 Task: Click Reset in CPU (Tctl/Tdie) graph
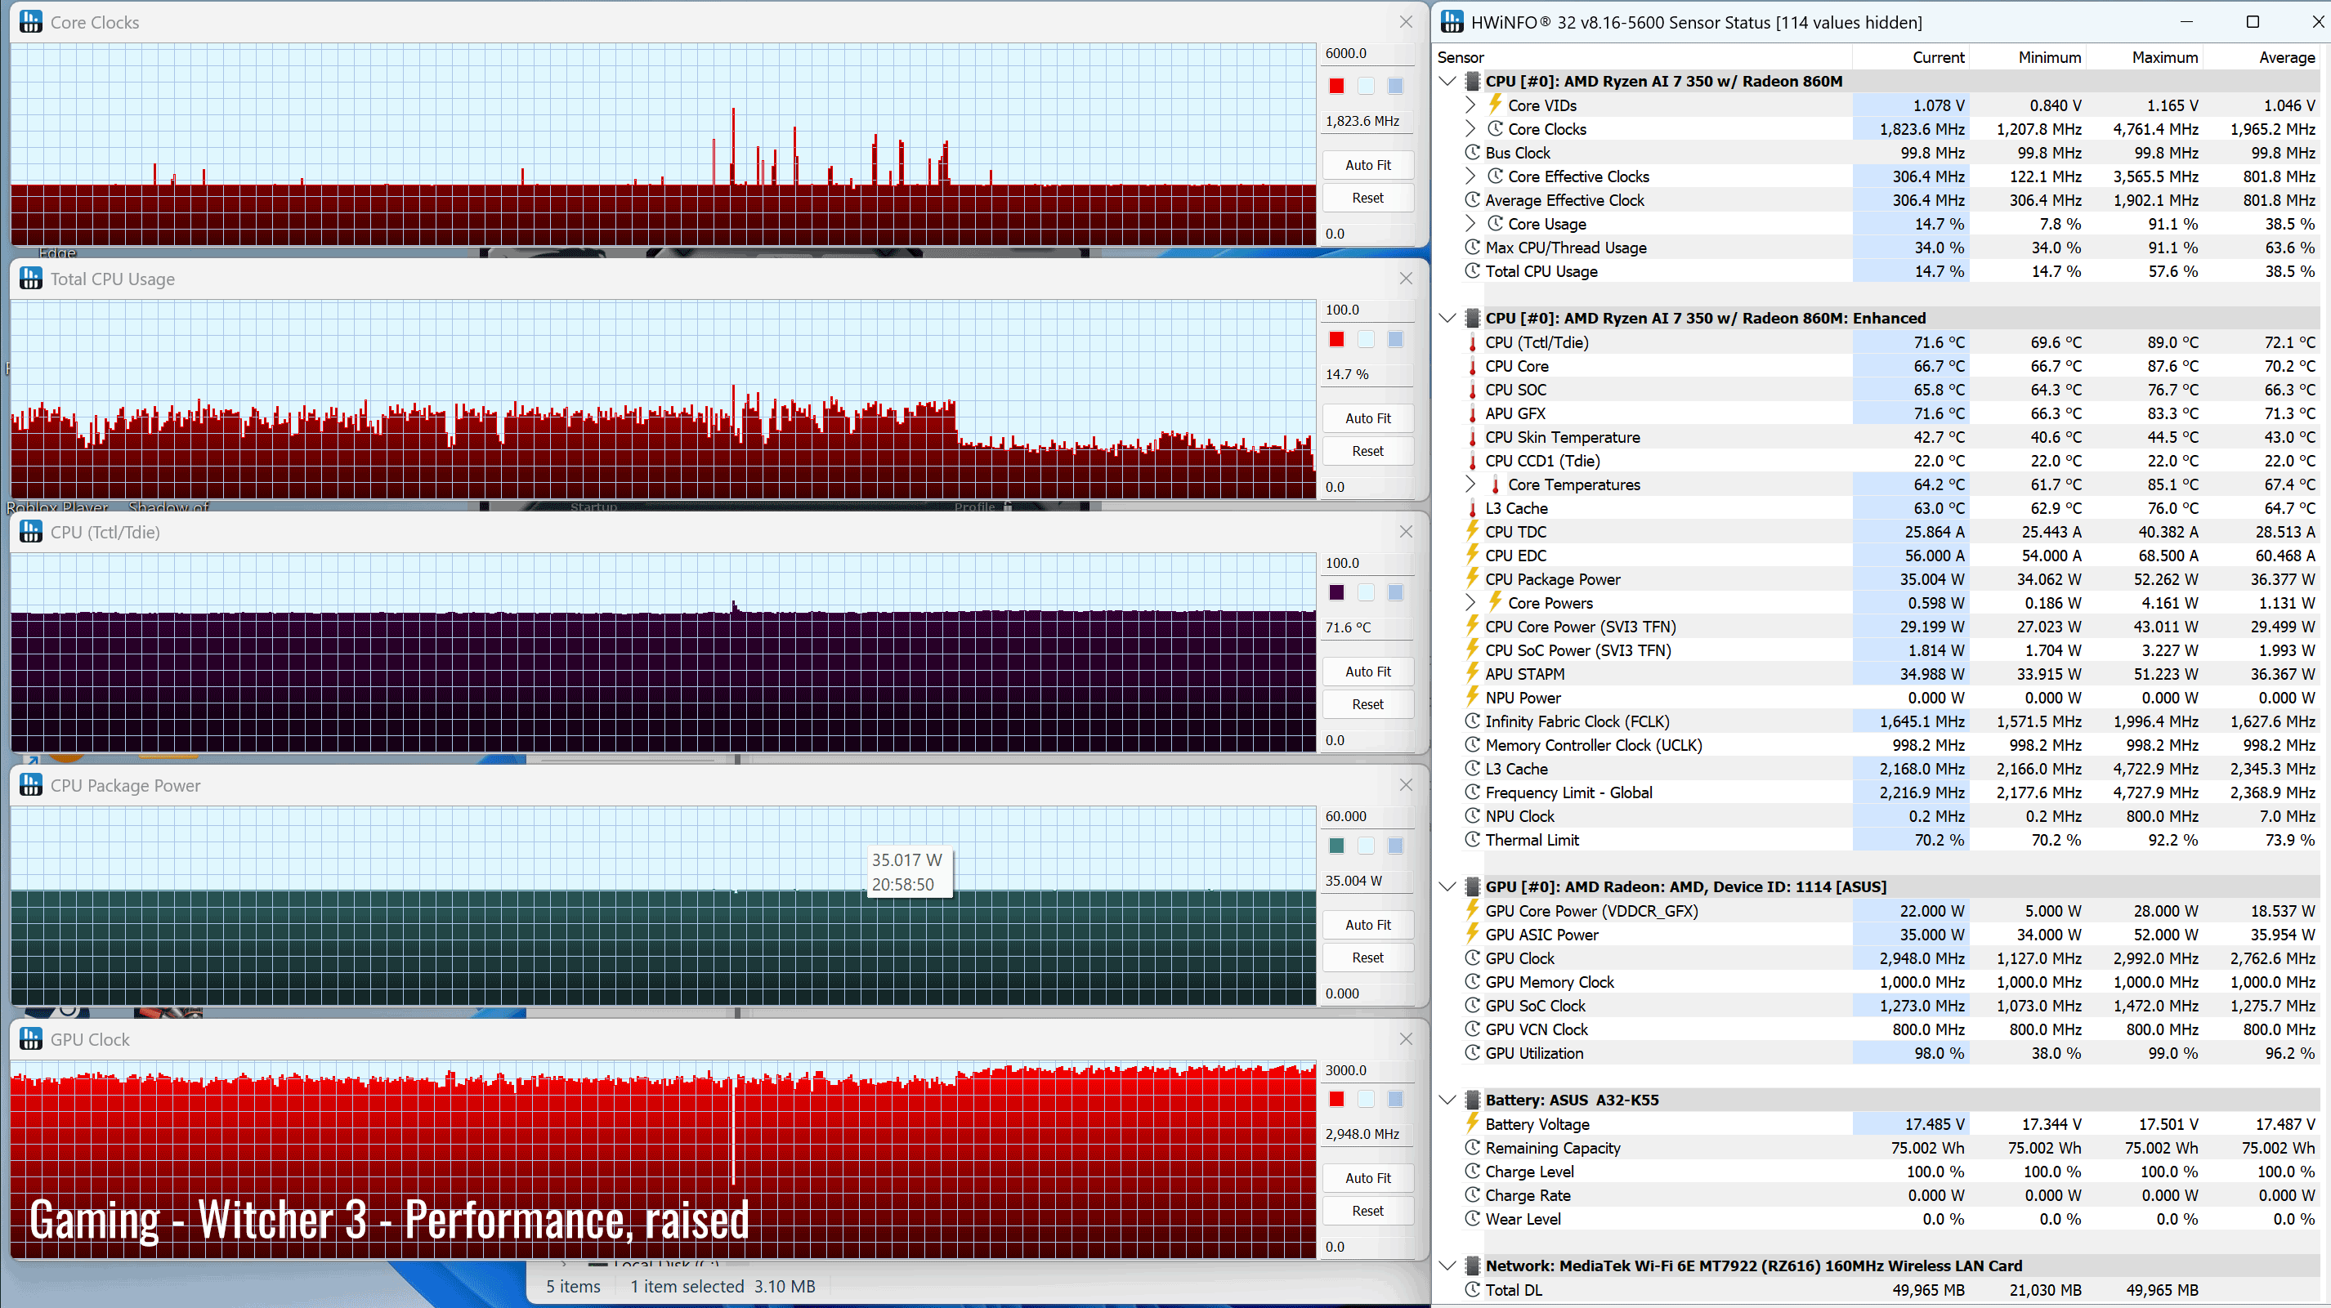pos(1367,703)
